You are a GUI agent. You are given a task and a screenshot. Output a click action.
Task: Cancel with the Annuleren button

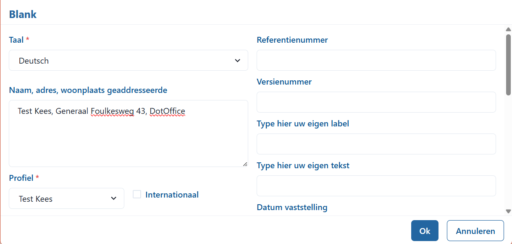point(475,231)
